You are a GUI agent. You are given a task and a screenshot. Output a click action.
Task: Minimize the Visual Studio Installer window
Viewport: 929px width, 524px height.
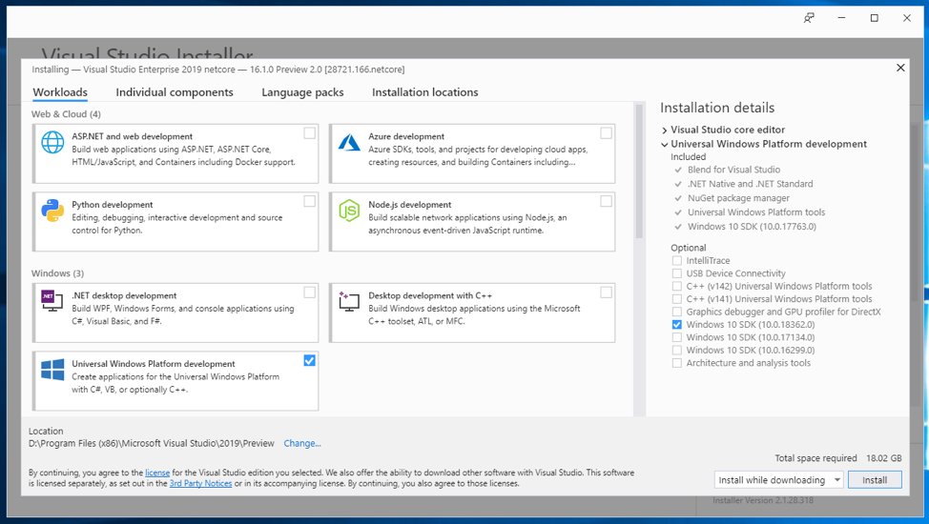[x=841, y=18]
